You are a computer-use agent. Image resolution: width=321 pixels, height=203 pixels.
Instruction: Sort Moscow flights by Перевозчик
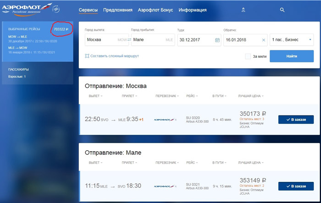click(167, 96)
